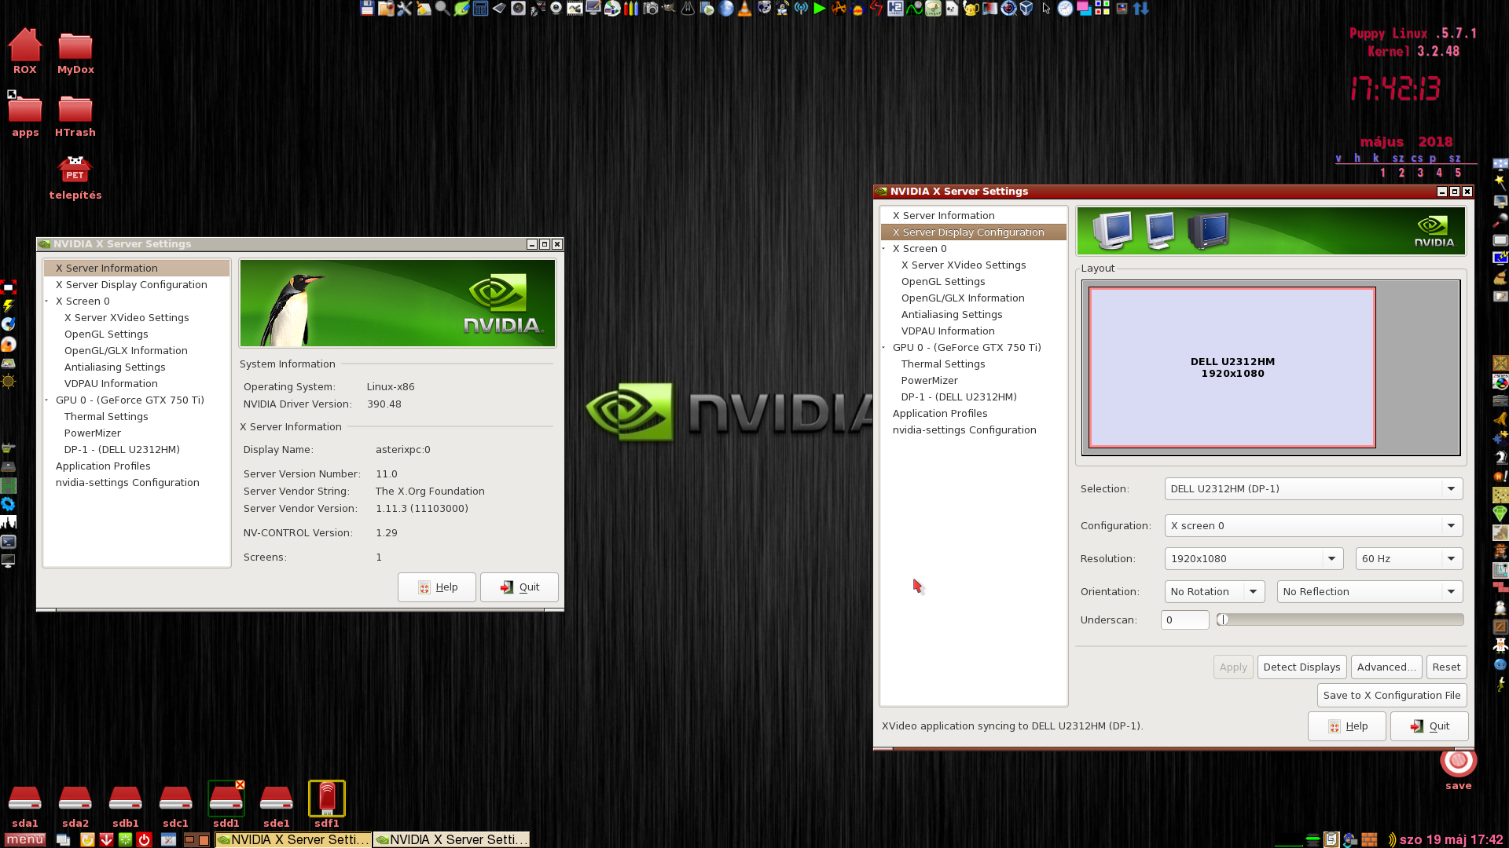Click the Underscan slider handle
This screenshot has height=848, width=1509.
tap(1223, 620)
